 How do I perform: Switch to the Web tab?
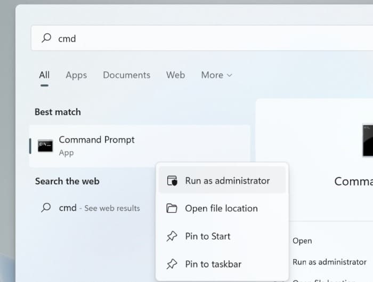coord(175,75)
